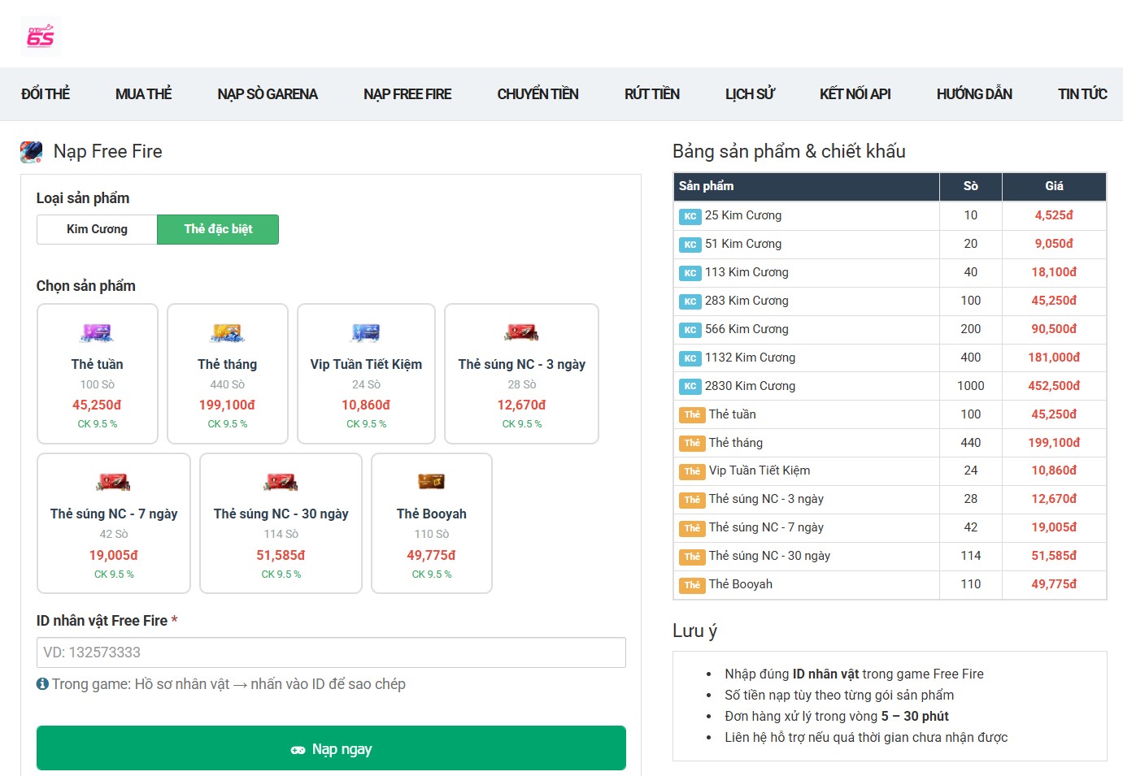Screen dimensions: 1123x776
Task: Click the Thẻ badge beside Thẻ Booyah row
Action: (692, 585)
